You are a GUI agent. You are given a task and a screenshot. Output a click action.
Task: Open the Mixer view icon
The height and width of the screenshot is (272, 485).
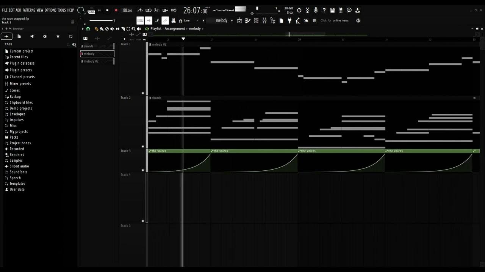coord(264,20)
